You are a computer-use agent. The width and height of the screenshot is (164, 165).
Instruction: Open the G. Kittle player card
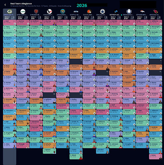(x=49, y=50)
